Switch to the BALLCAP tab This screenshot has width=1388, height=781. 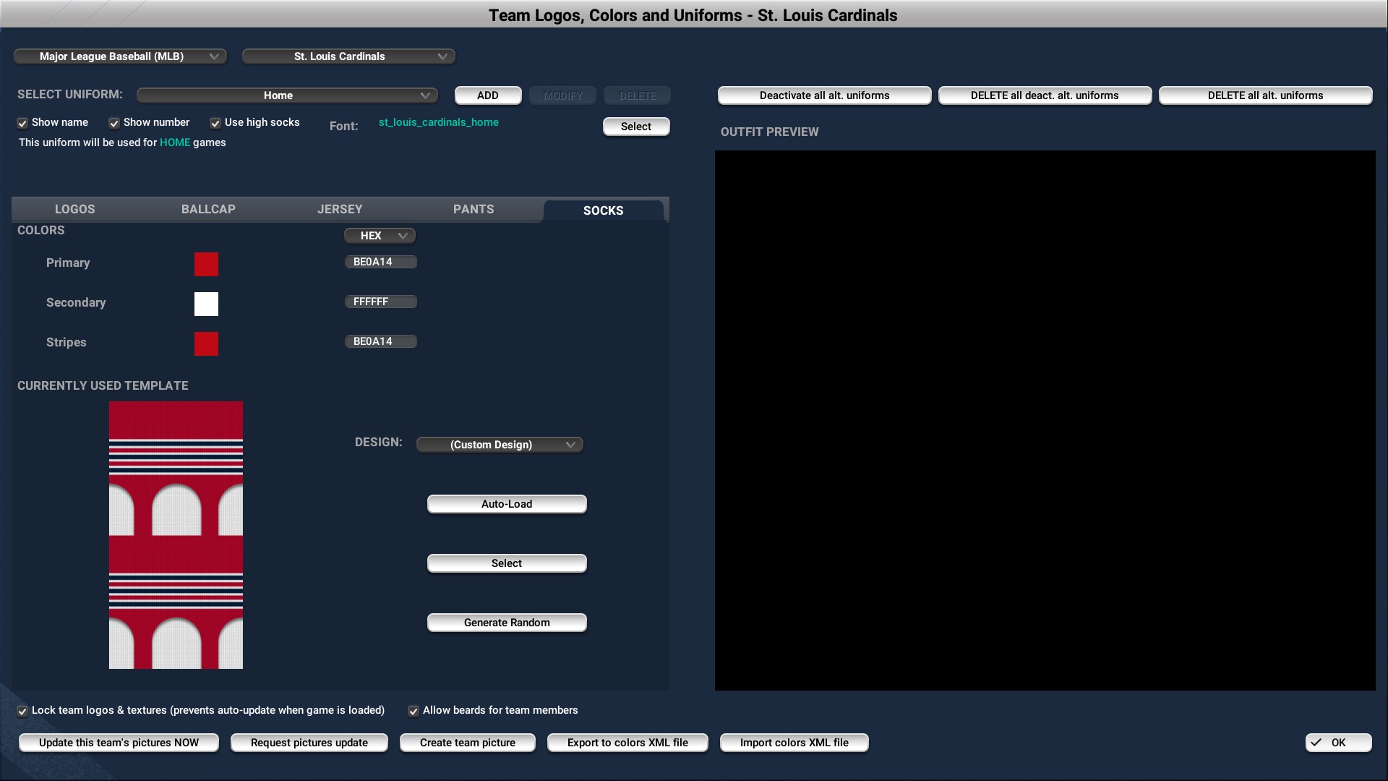(208, 209)
